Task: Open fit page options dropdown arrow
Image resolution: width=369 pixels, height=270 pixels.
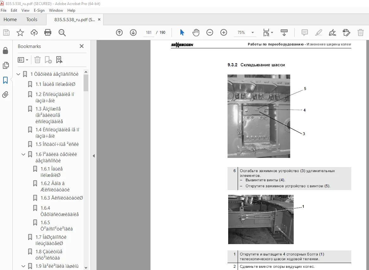Action: pyautogui.click(x=272, y=33)
